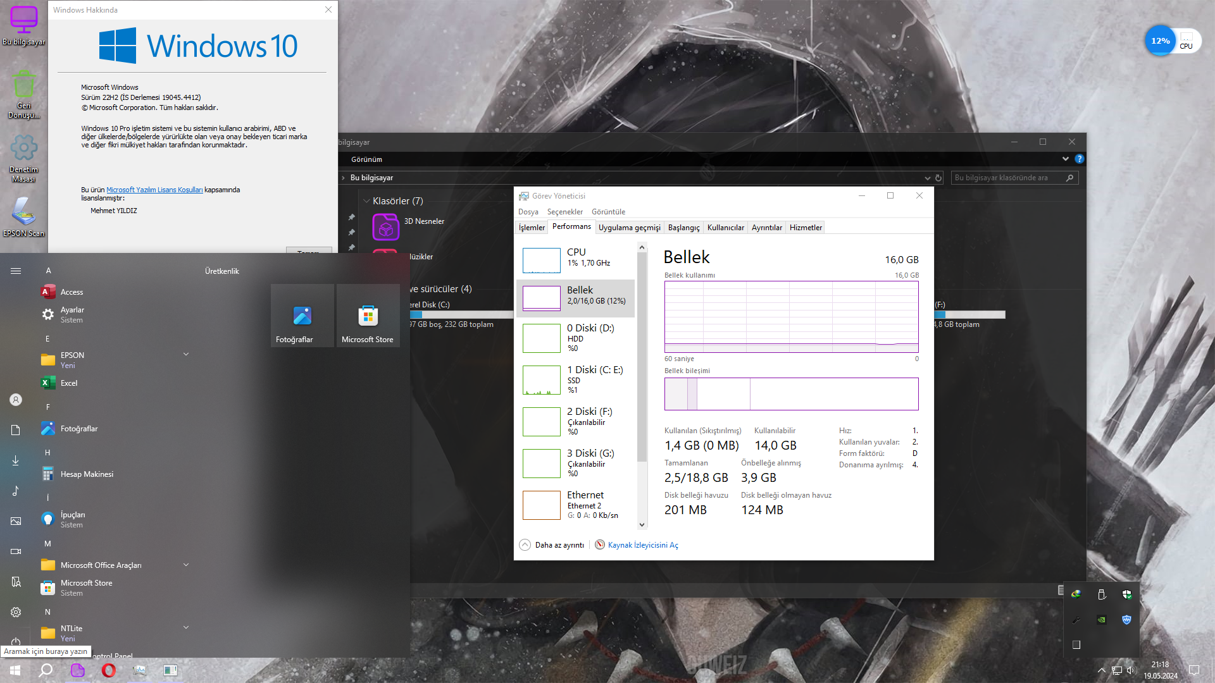Switch to the Ayrıntılar tab
The width and height of the screenshot is (1215, 683).
tap(767, 228)
